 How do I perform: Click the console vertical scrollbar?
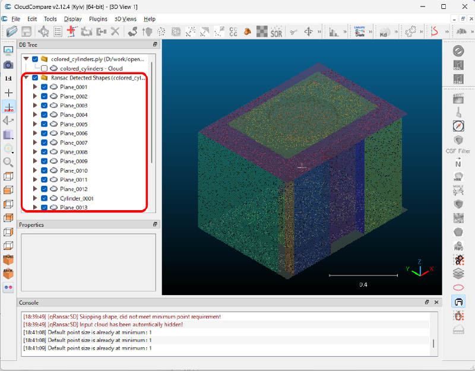(x=433, y=344)
